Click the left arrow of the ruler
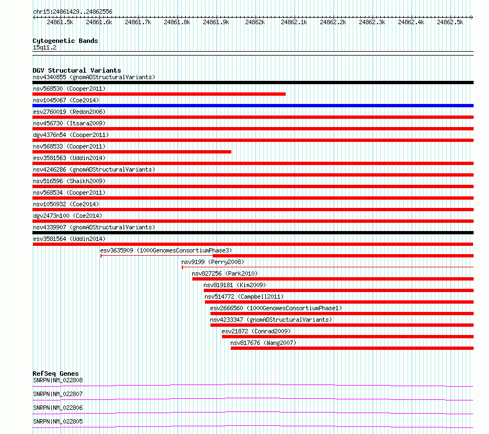The height and width of the screenshot is (434, 489). (x=34, y=18)
